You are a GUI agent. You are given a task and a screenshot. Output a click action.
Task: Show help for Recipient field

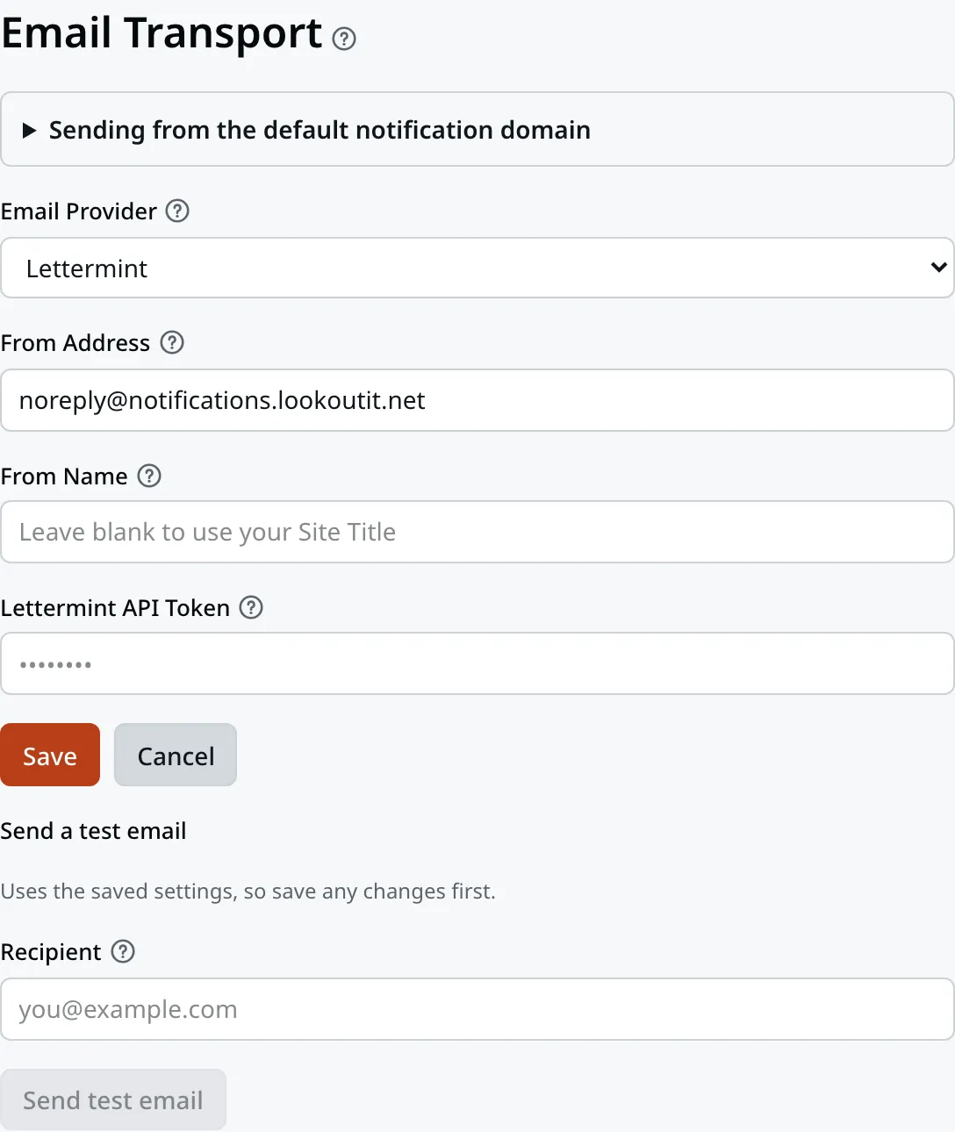[123, 951]
